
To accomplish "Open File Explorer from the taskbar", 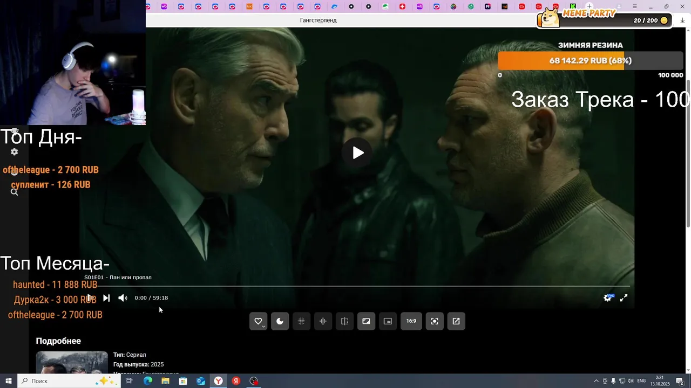I will (x=165, y=381).
